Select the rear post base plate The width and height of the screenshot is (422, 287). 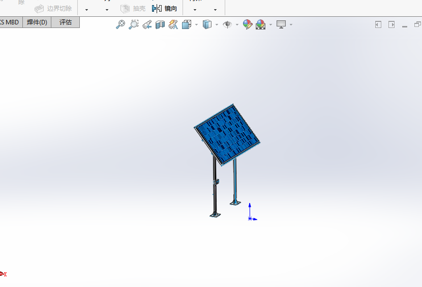click(x=235, y=203)
